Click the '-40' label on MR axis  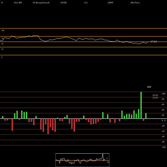(x=163, y=131)
